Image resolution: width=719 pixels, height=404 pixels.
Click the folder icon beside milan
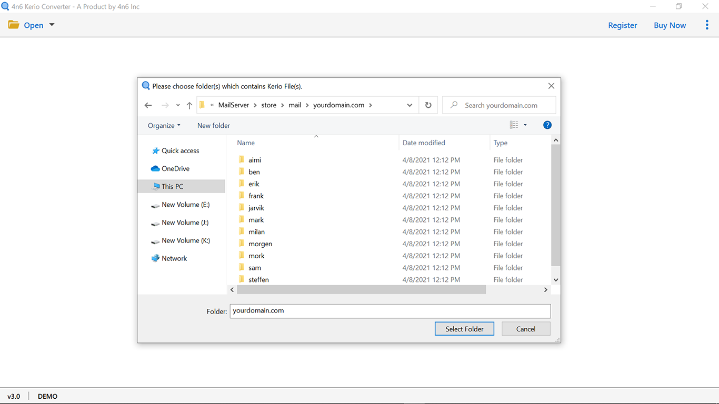click(x=242, y=231)
